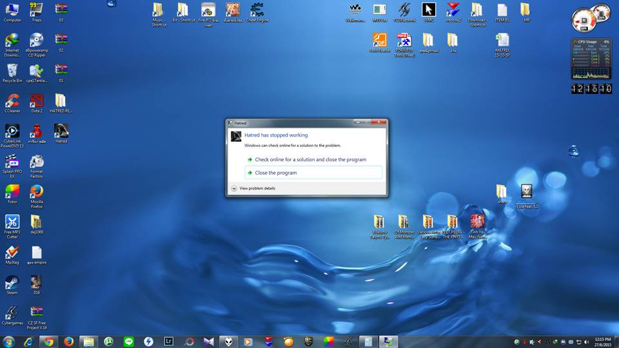Image resolution: width=619 pixels, height=348 pixels.
Task: Open Tinh Yeu Mau Nang album icon
Action: [x=477, y=227]
